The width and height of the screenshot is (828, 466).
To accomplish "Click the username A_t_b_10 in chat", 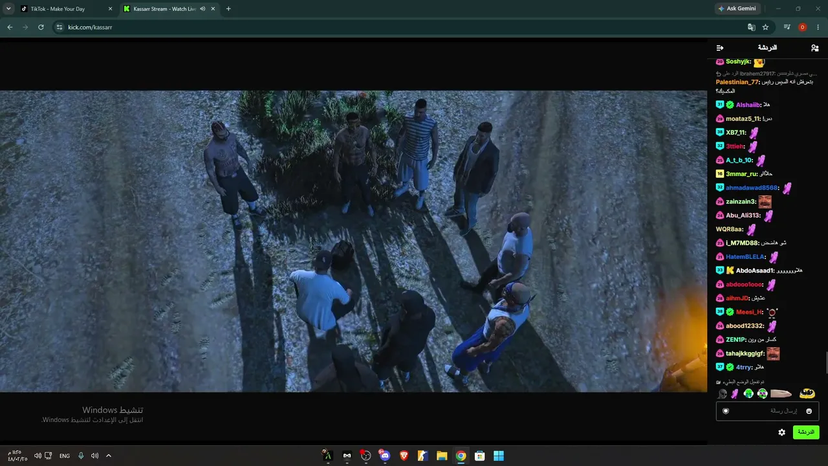I will coord(739,161).
